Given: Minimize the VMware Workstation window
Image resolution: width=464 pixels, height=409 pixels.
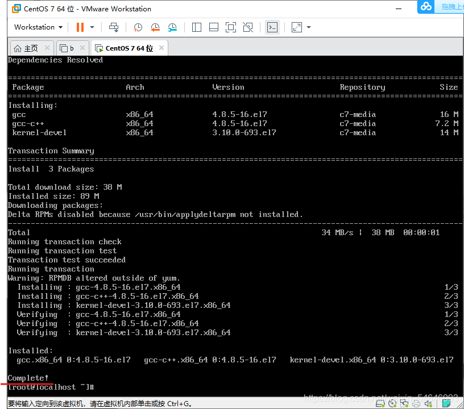Looking at the screenshot, I should click(399, 9).
